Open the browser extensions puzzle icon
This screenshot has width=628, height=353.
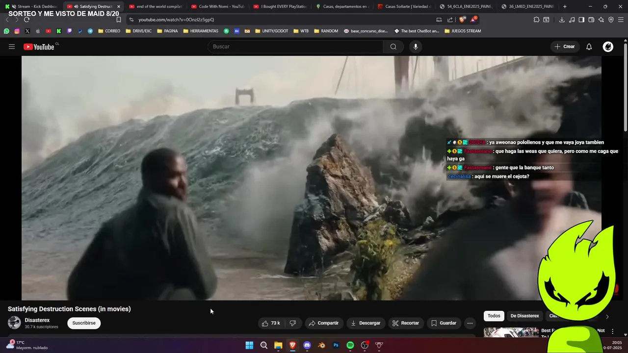(x=536, y=20)
